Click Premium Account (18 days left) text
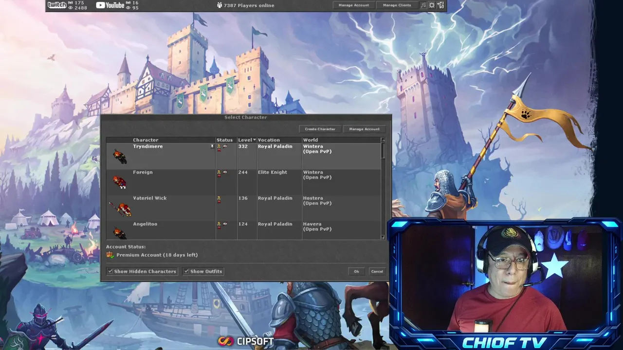623x350 pixels. pos(157,255)
